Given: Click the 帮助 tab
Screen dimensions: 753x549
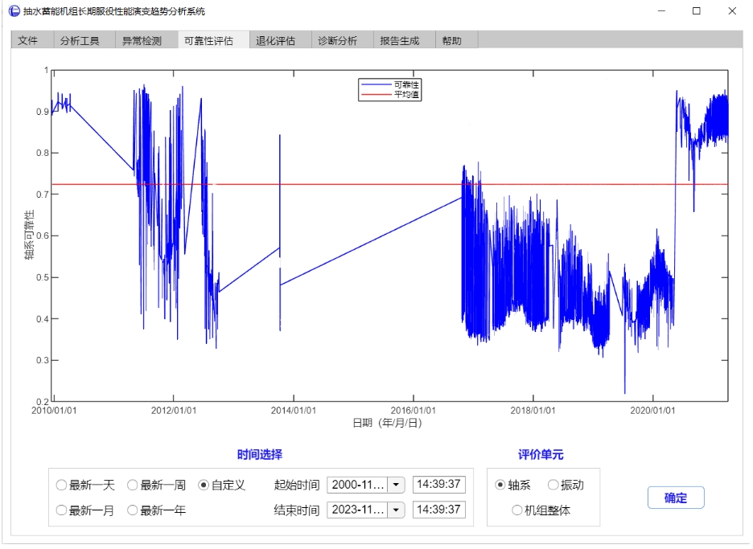Looking at the screenshot, I should [452, 40].
